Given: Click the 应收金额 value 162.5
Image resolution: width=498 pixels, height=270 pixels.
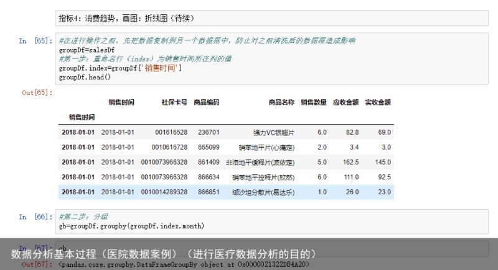Looking at the screenshot, I should tap(350, 162).
